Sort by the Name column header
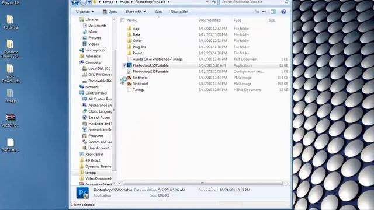This screenshot has height=210, width=374. [x=132, y=20]
